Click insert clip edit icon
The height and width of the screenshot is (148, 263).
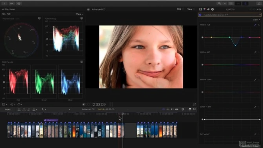24,109
